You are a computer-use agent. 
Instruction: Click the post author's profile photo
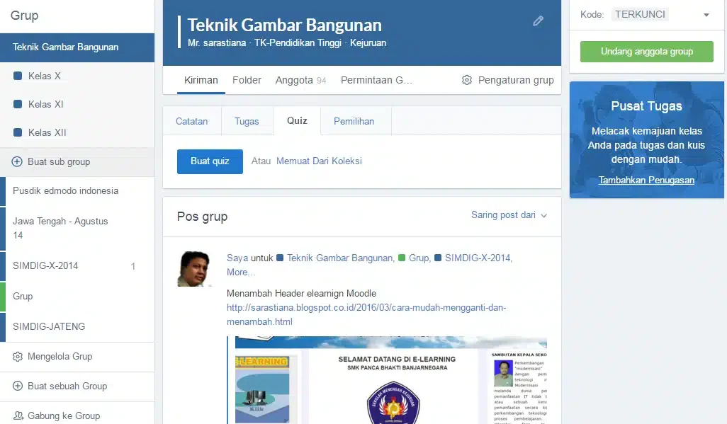coord(194,269)
